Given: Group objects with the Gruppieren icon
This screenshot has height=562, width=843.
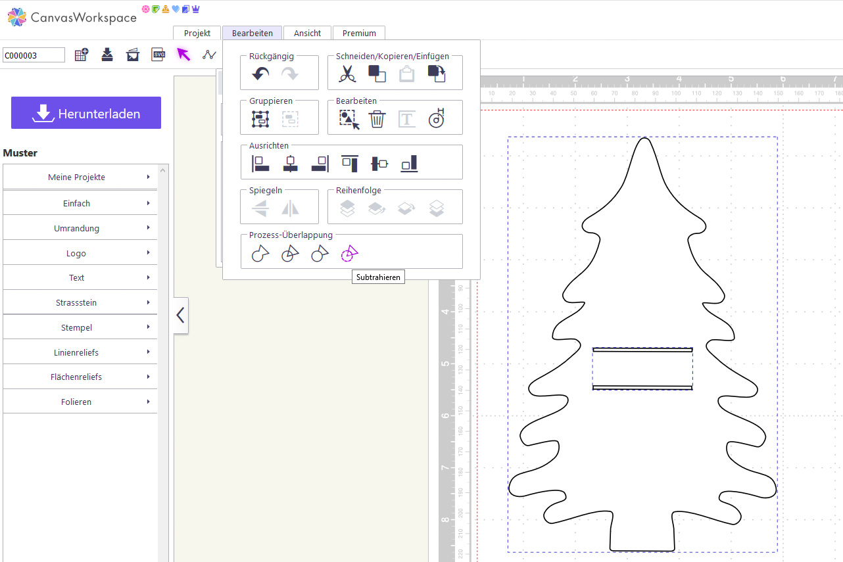Looking at the screenshot, I should (x=260, y=119).
